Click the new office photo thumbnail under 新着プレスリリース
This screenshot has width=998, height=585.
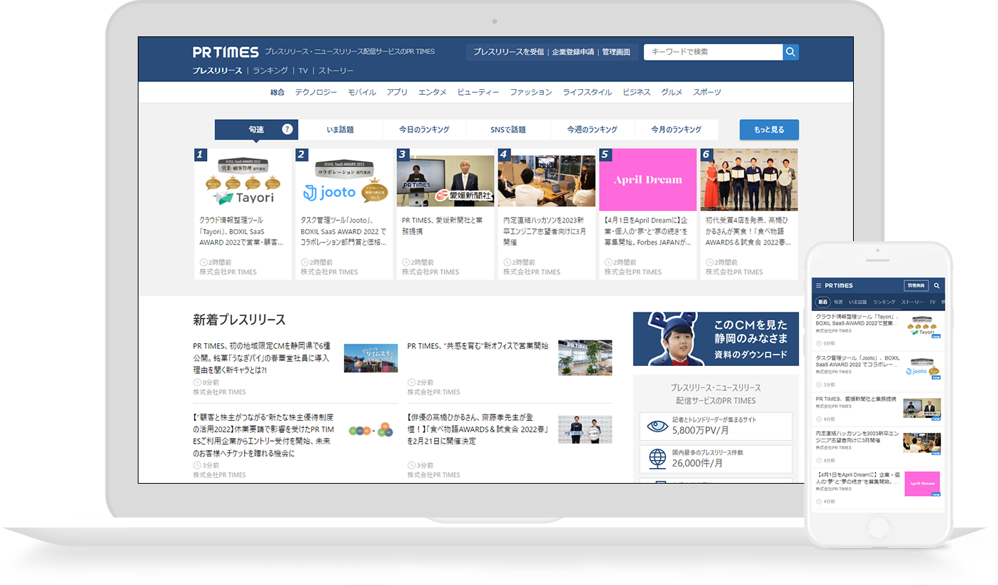585,357
